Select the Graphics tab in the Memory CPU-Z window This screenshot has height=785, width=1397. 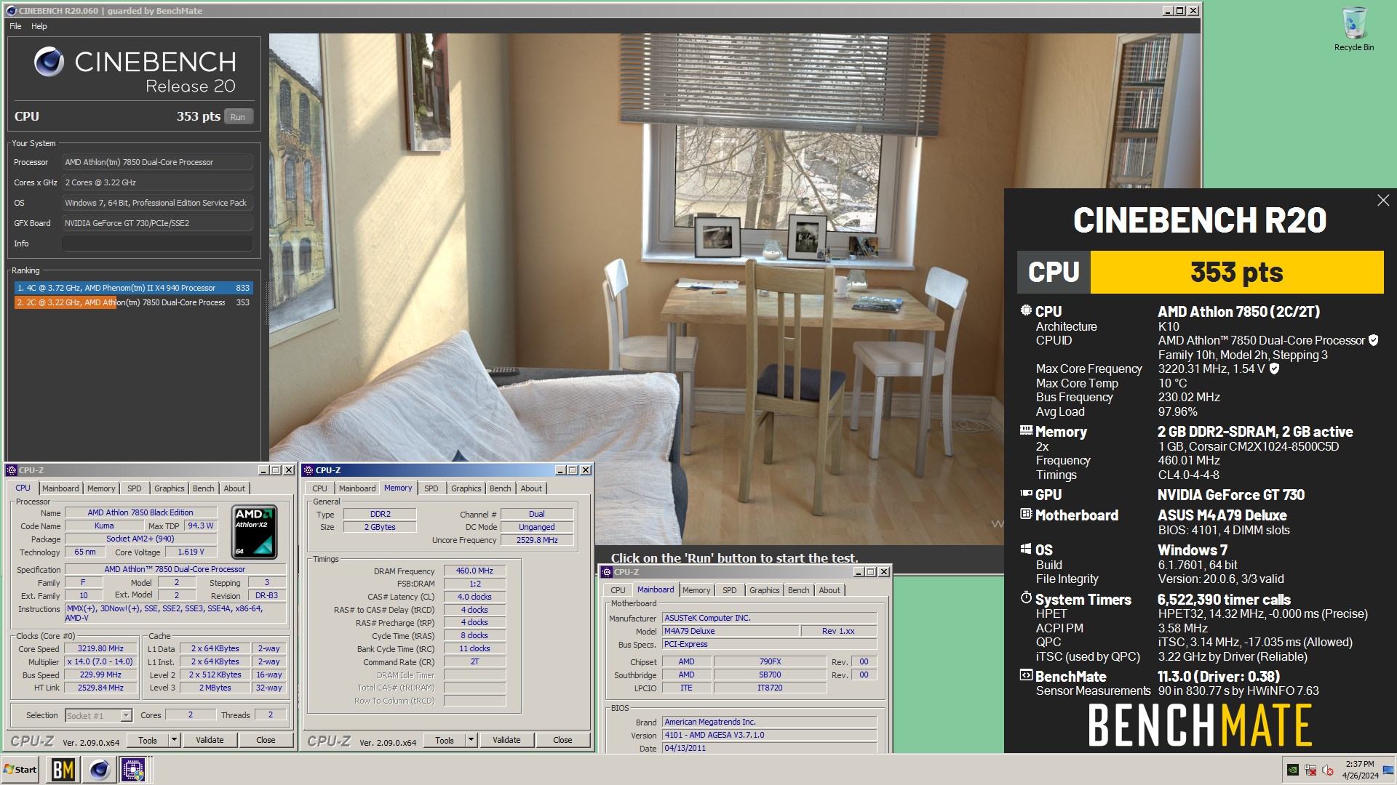point(466,488)
